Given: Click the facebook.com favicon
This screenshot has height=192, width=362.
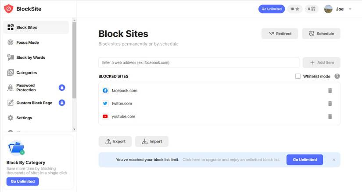Looking at the screenshot, I should pos(105,90).
